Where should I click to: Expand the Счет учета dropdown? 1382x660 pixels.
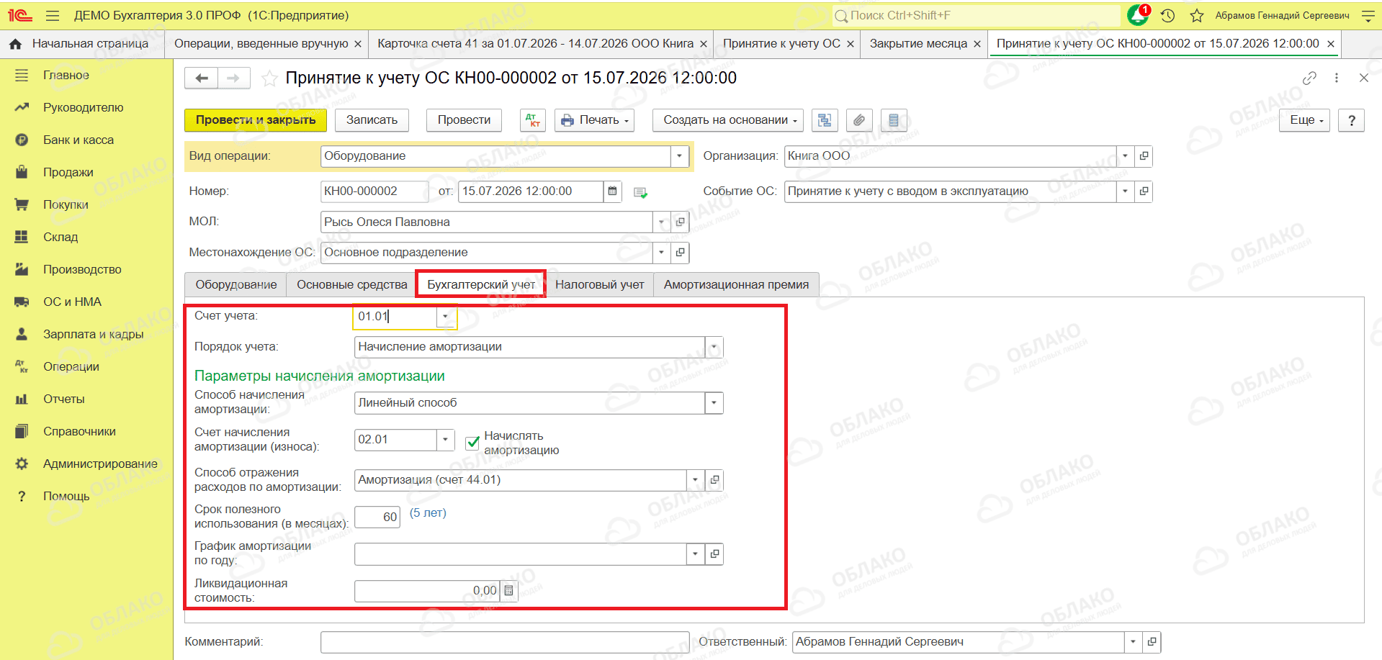coord(445,317)
